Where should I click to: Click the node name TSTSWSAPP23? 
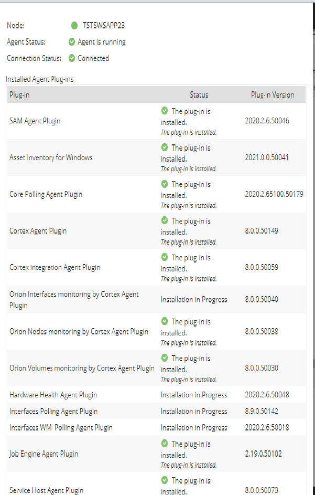point(104,25)
